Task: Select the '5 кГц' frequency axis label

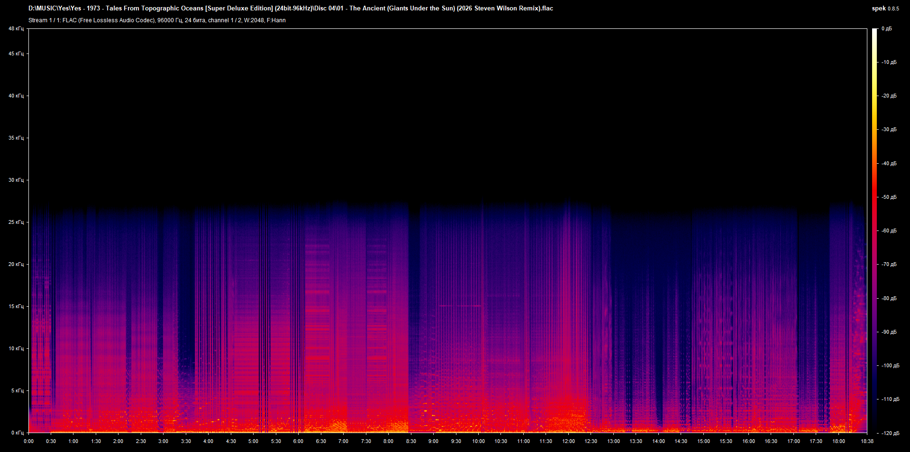Action: [x=18, y=391]
